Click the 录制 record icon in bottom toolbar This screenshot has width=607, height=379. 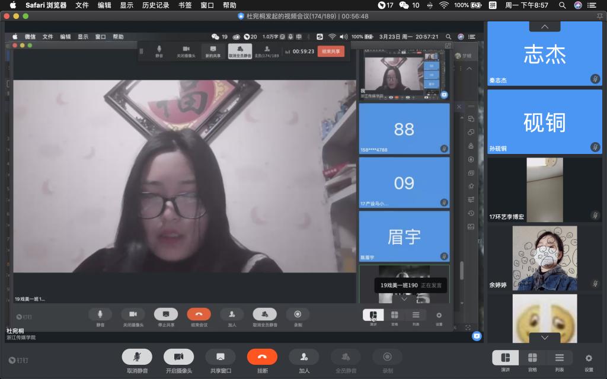(x=388, y=356)
